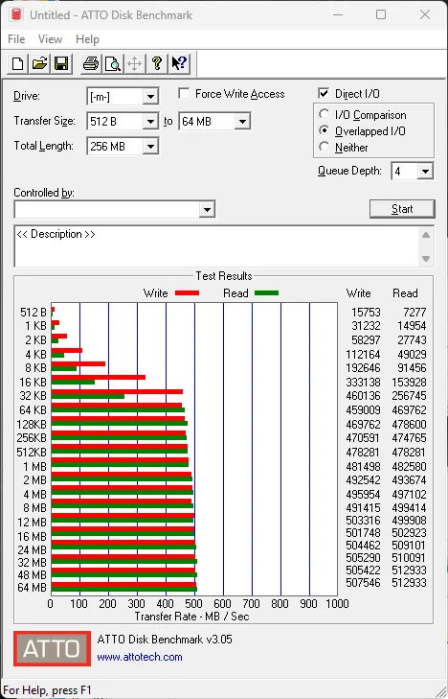This screenshot has width=448, height=699.
Task: Activate the context help arrow icon
Action: pyautogui.click(x=179, y=63)
